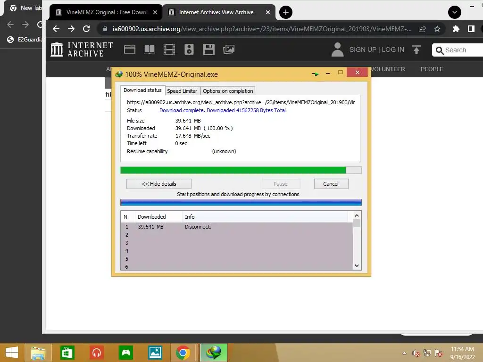Open the VOLUNTEER nav link
Viewport: 483px width, 362px height.
click(x=388, y=69)
